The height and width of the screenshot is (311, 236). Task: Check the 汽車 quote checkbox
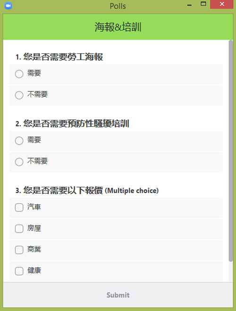coord(19,208)
